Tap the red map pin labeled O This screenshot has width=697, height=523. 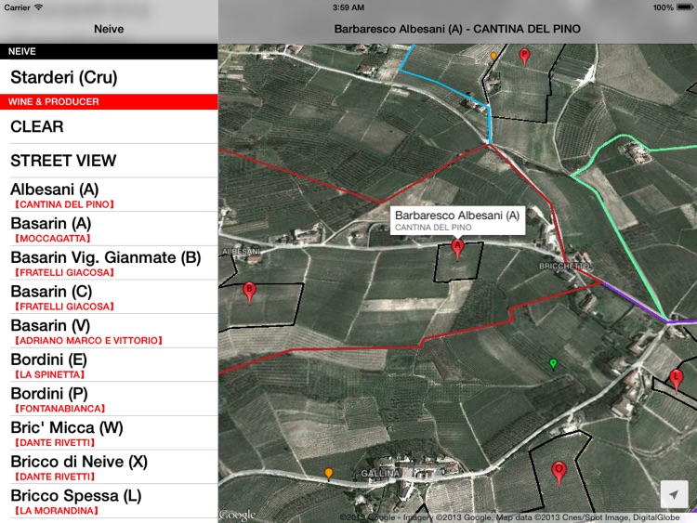point(559,472)
